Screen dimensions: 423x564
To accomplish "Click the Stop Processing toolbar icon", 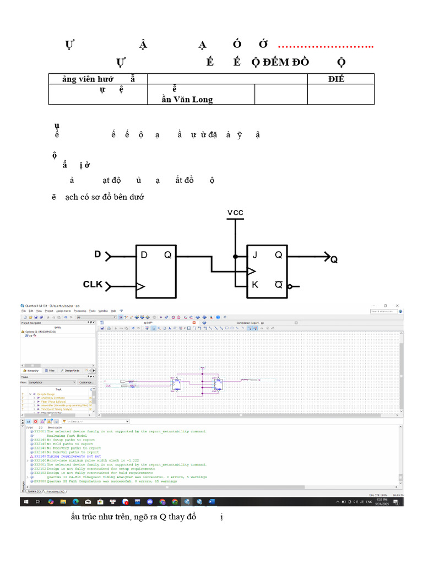I will (x=155, y=317).
